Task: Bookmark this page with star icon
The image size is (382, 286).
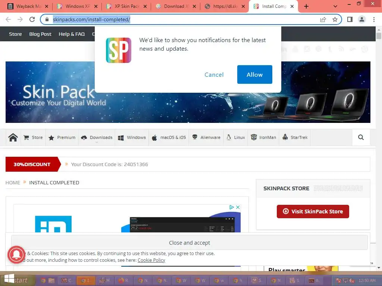Action: 335,19
